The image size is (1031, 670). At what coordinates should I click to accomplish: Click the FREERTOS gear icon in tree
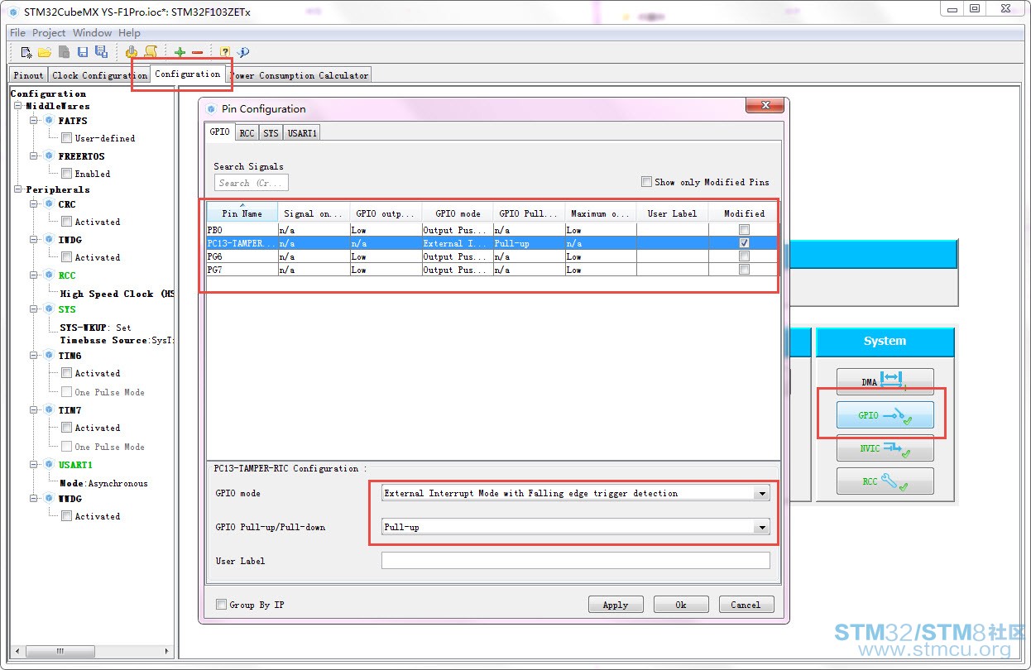(x=49, y=156)
